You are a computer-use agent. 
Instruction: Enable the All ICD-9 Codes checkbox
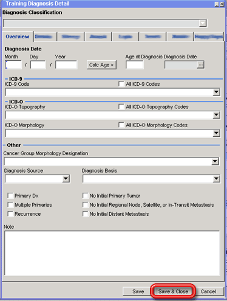click(121, 84)
